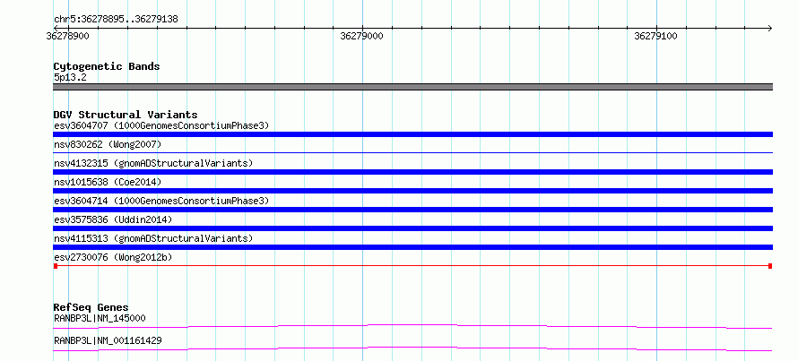Click the blue bar for esv3604707
Image resolution: width=798 pixels, height=361 pixels.
click(412, 134)
